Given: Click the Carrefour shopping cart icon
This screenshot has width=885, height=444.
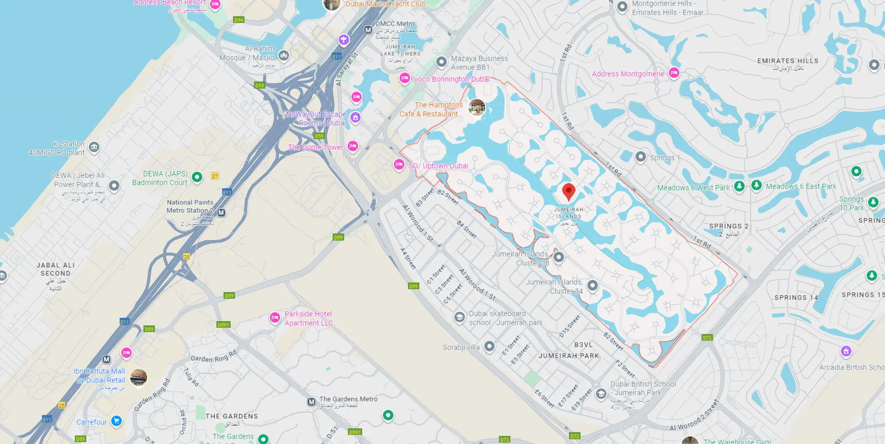Looking at the screenshot, I should click(116, 421).
